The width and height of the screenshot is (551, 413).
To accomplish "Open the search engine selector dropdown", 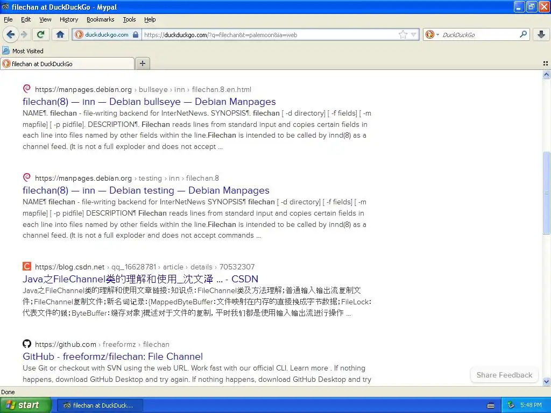I will [x=432, y=34].
